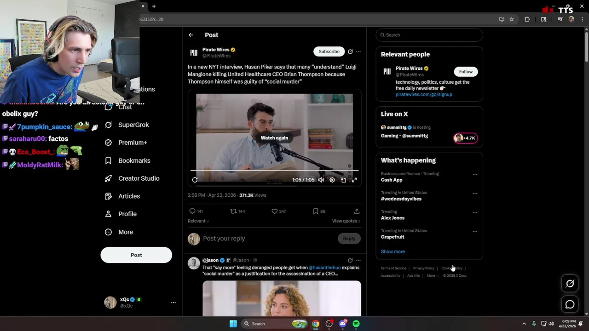Repost the tweet with 144 reposts
The width and height of the screenshot is (589, 331).
237,211
